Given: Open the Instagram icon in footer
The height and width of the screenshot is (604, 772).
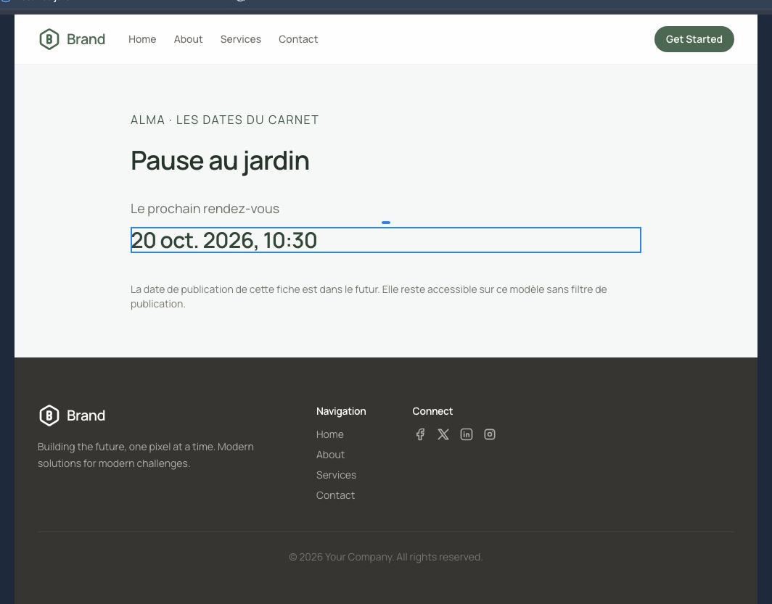Looking at the screenshot, I should [489, 434].
